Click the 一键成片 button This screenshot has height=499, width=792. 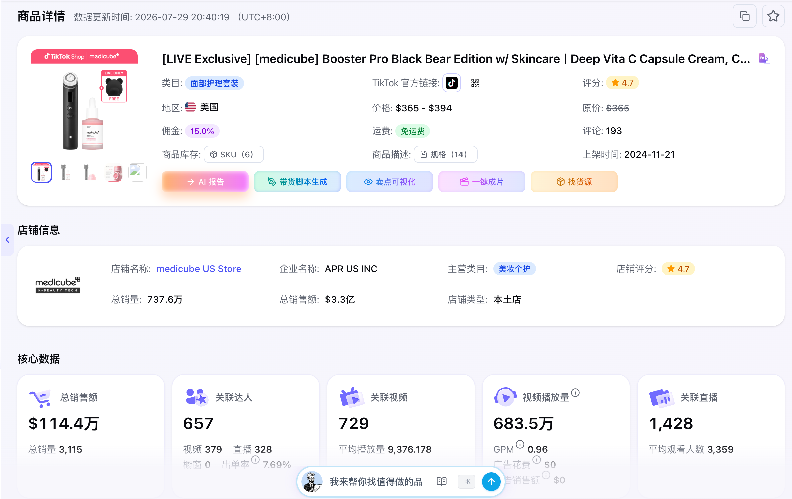(x=482, y=182)
